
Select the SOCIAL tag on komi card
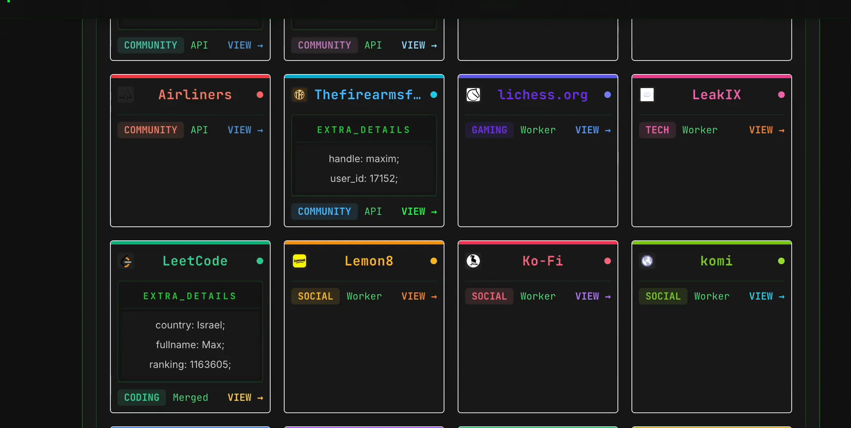[663, 296]
